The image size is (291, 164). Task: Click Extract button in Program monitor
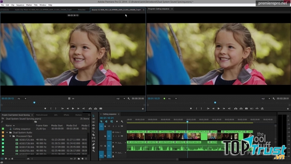click(x=241, y=109)
